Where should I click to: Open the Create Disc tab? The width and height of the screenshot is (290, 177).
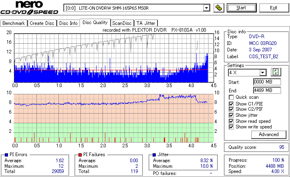click(42, 23)
